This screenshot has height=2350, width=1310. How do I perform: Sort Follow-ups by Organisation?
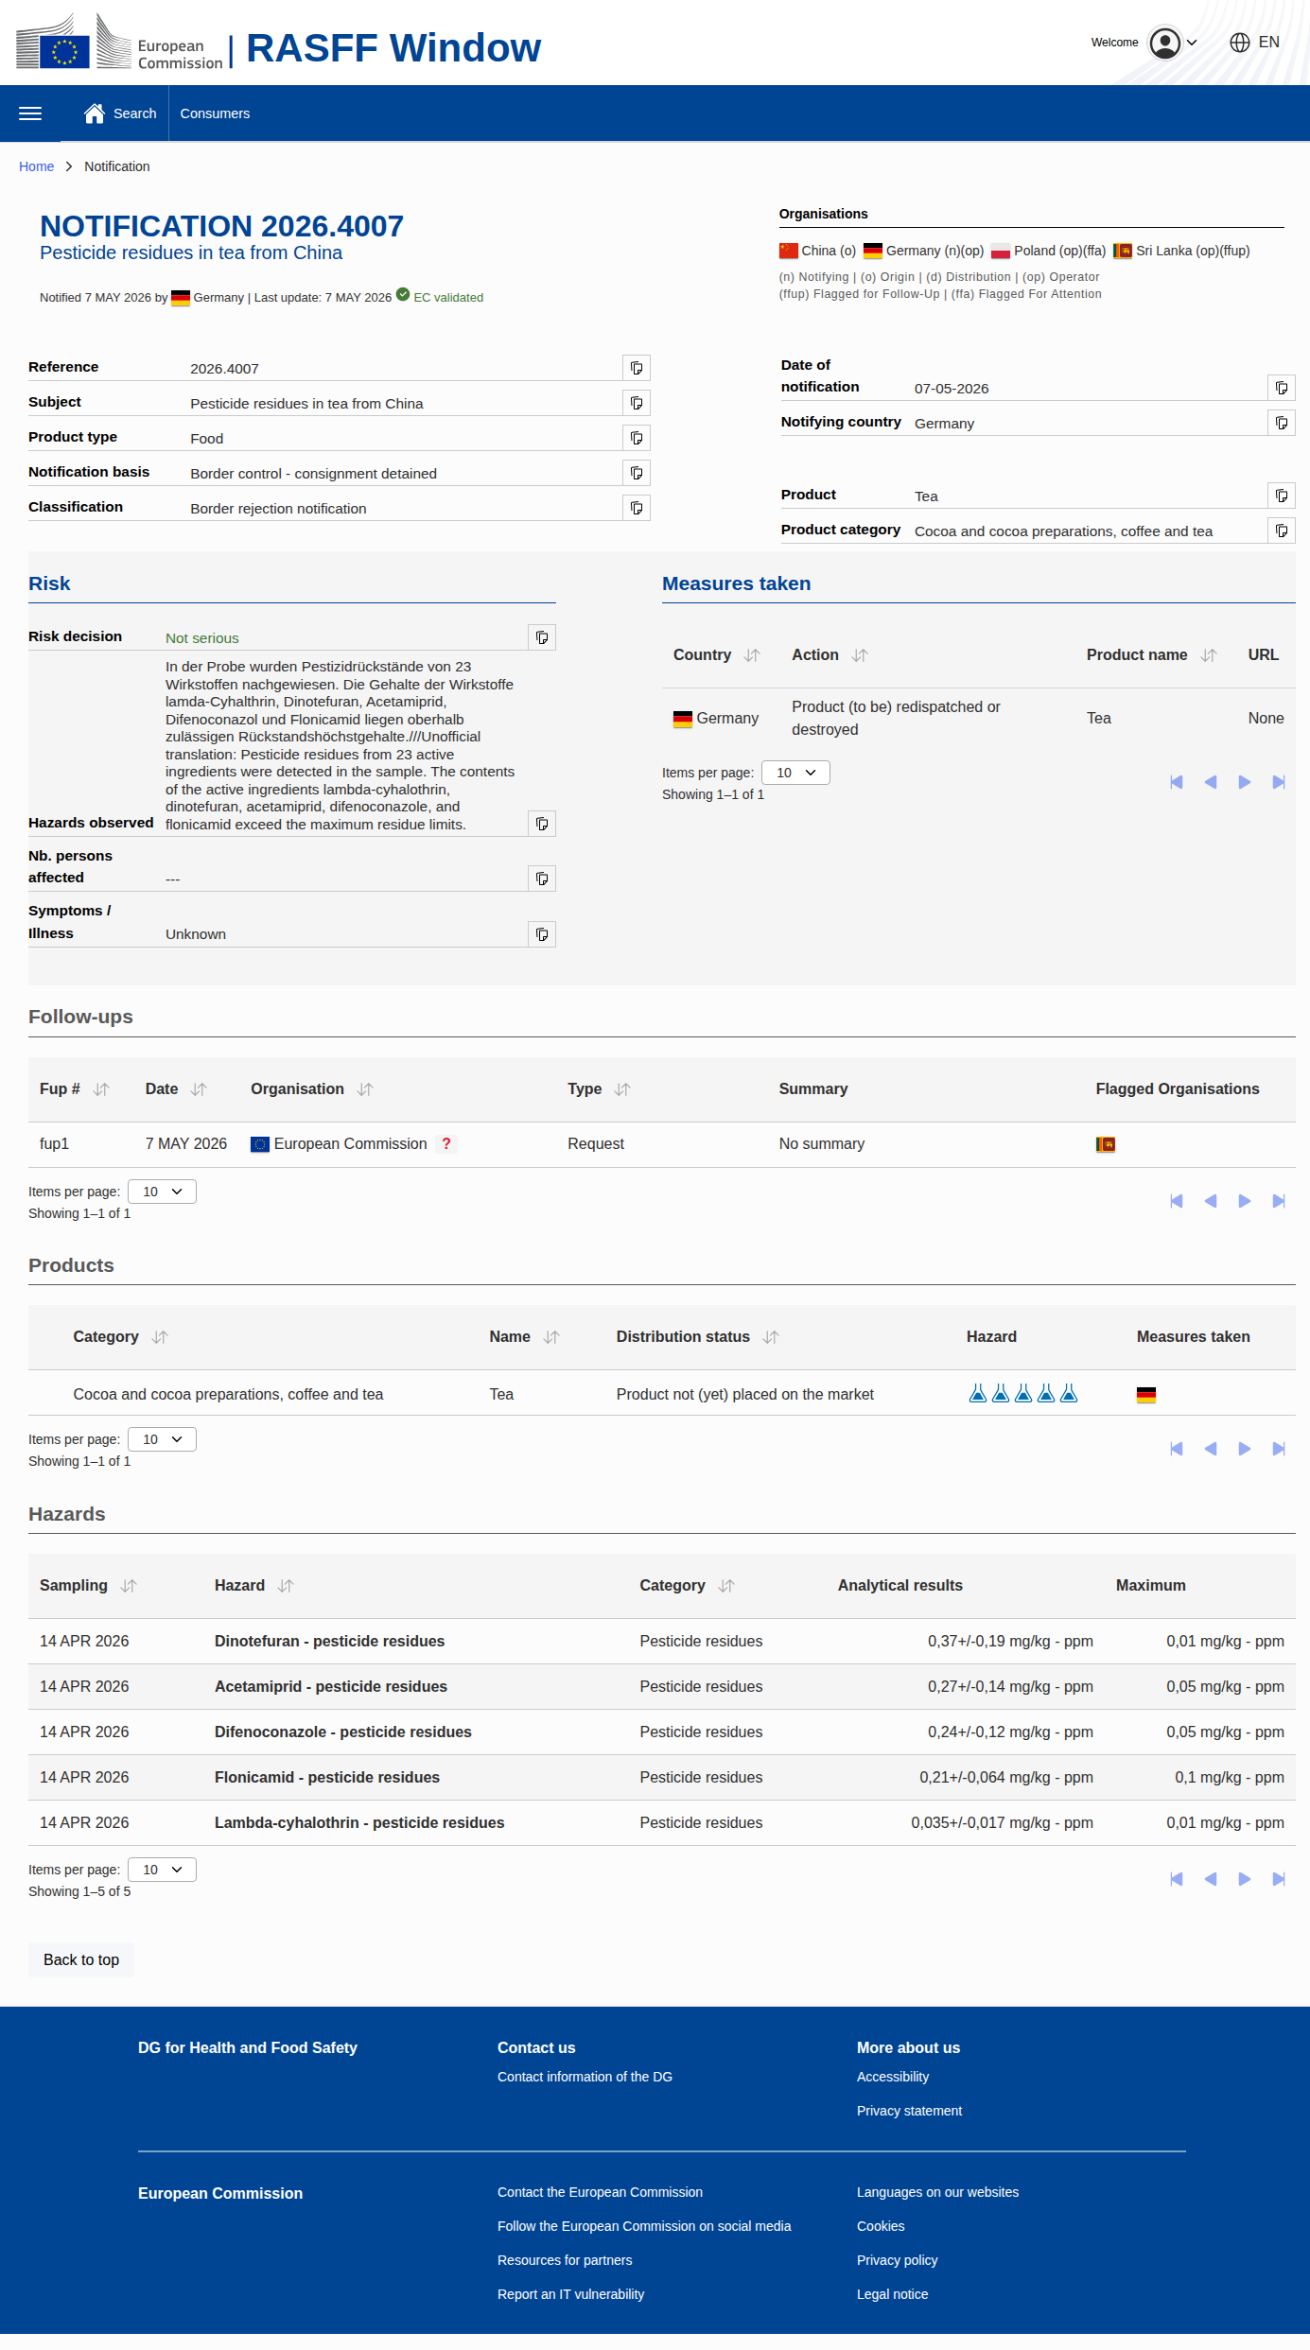point(365,1089)
